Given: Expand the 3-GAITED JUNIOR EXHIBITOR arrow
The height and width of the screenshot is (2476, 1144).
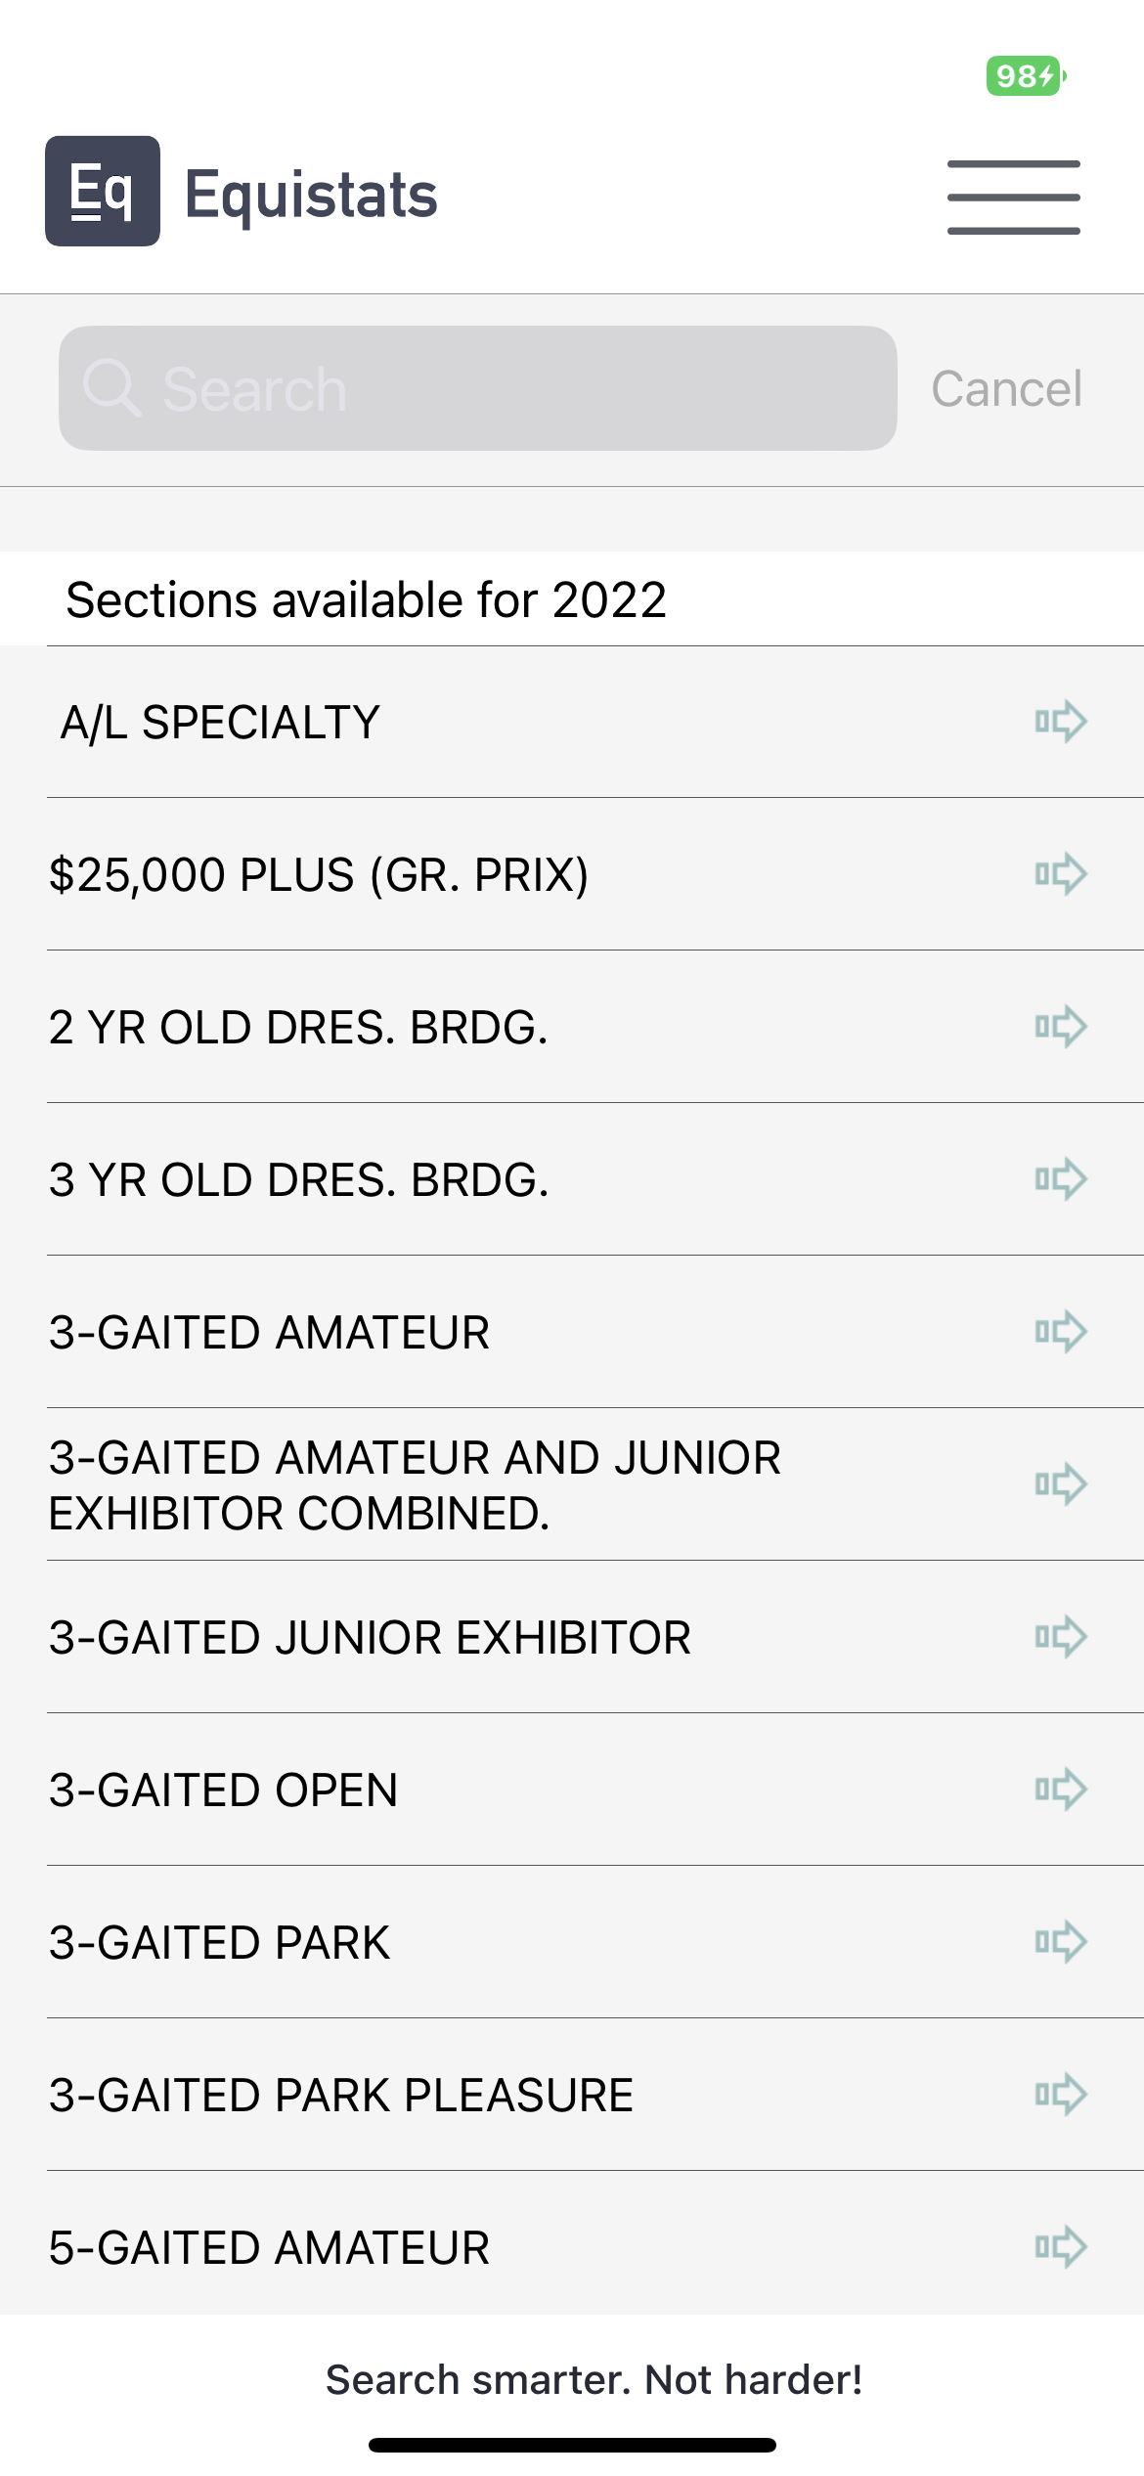Looking at the screenshot, I should (x=1061, y=1637).
